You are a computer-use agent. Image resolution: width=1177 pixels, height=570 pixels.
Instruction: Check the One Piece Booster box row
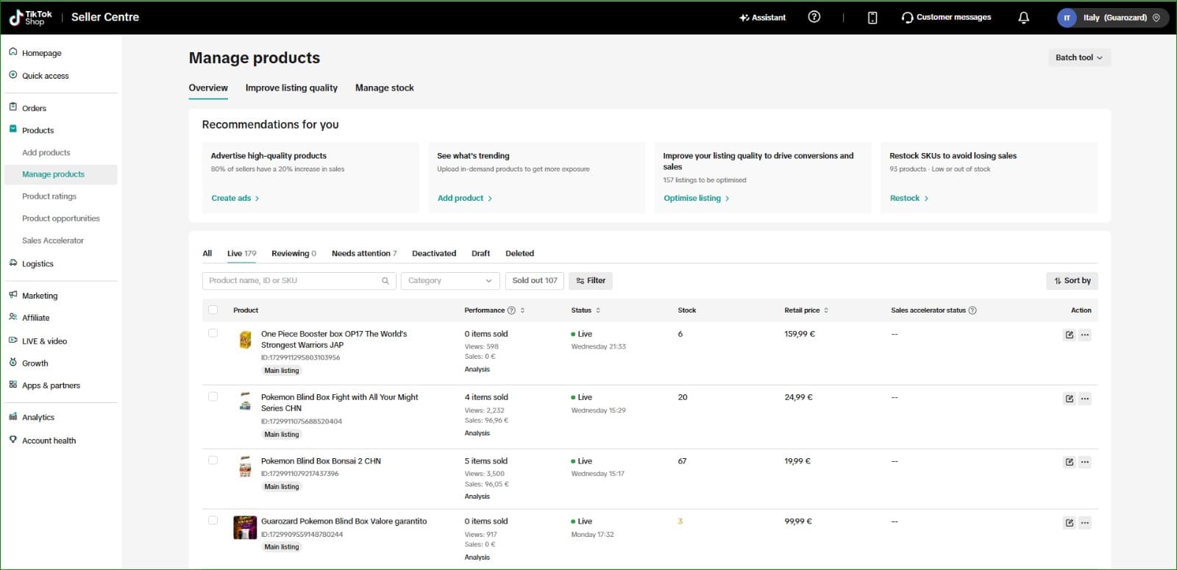213,333
